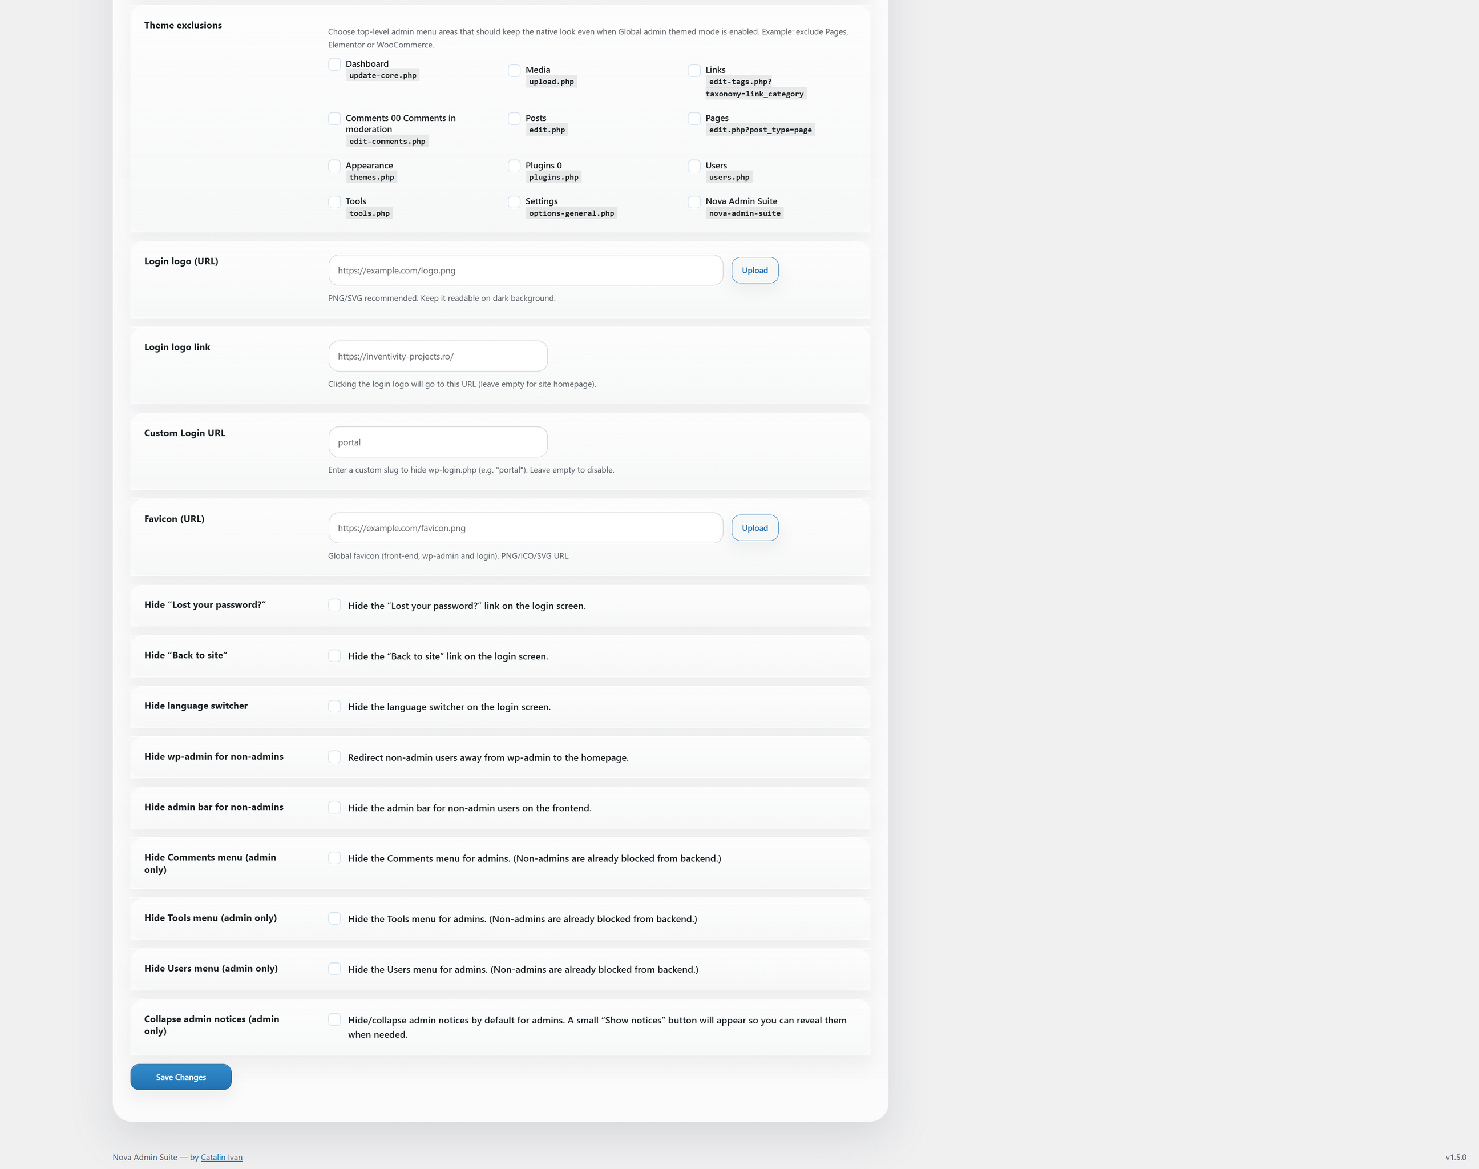
Task: Enable the Pages theme exclusion
Action: (694, 118)
